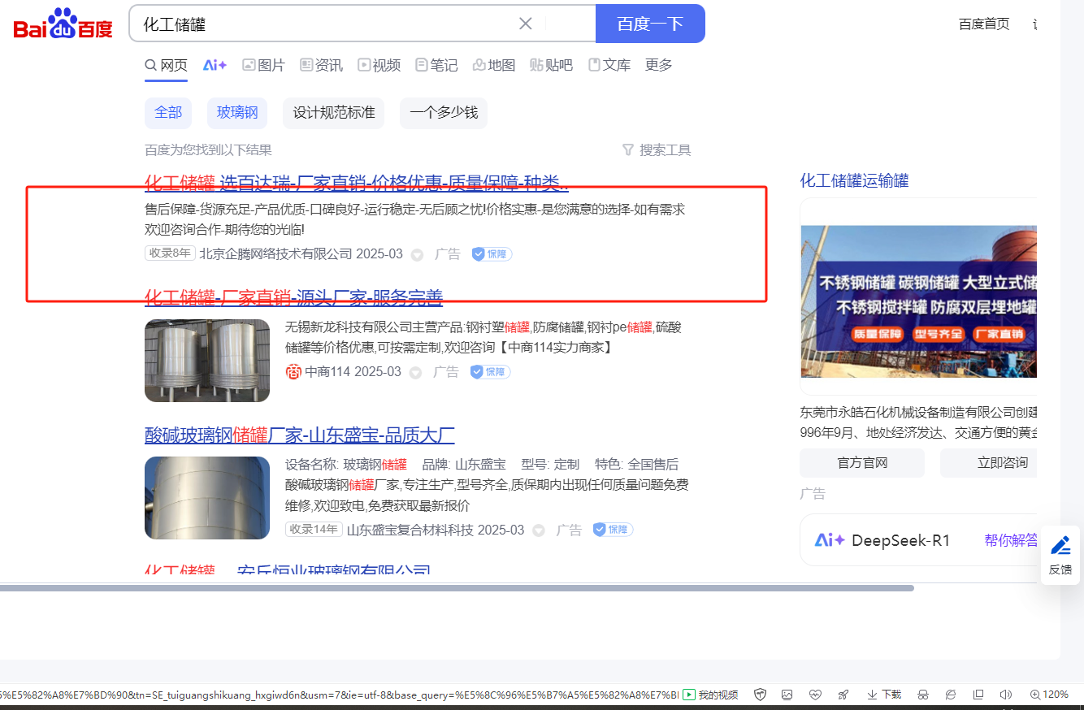Click the 百度一下 search button
Screen dimensions: 1084x710
650,24
